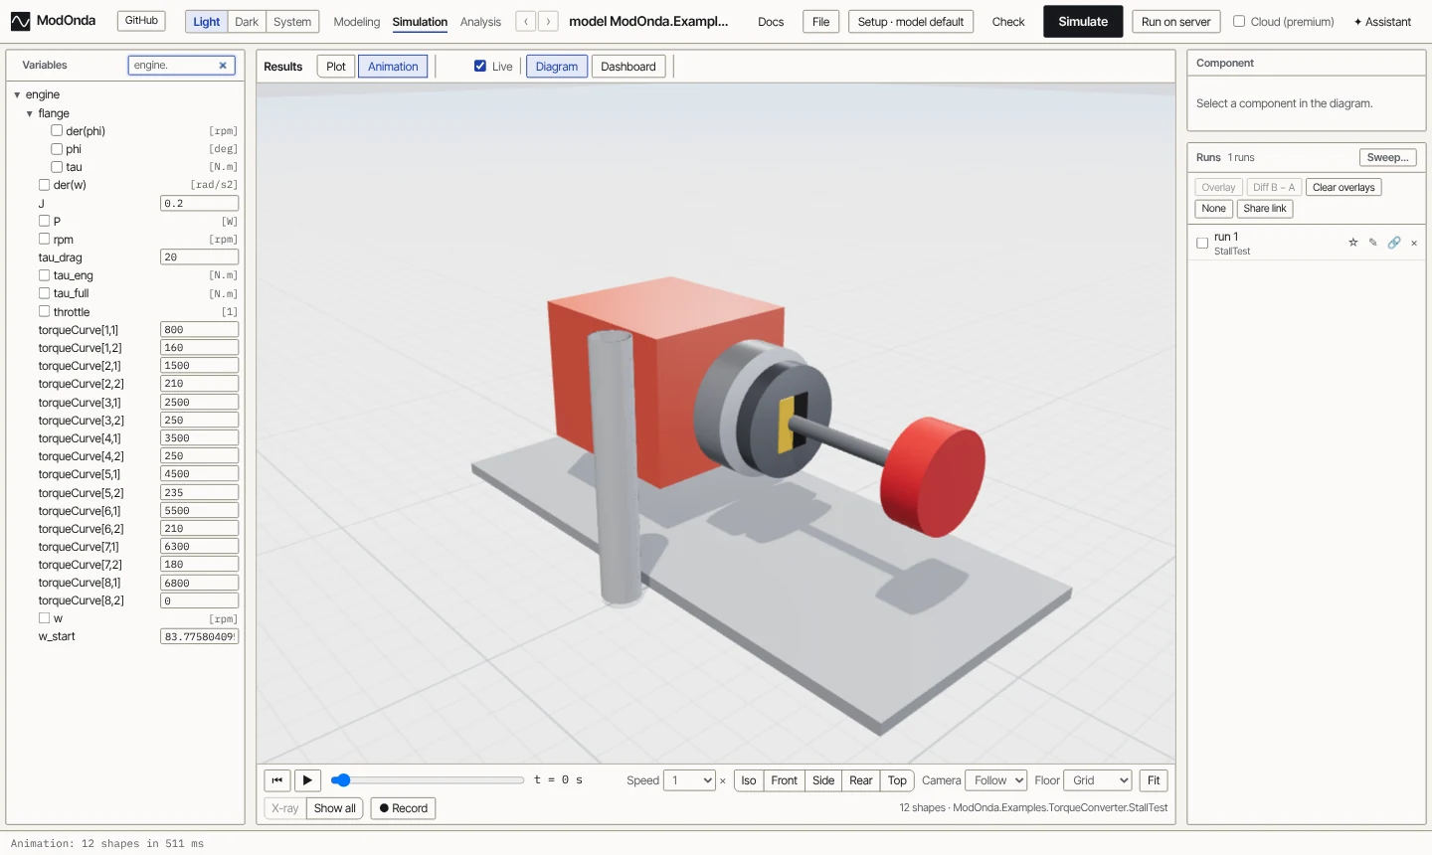Click the tau_drag value field
1432x855 pixels.
click(199, 257)
